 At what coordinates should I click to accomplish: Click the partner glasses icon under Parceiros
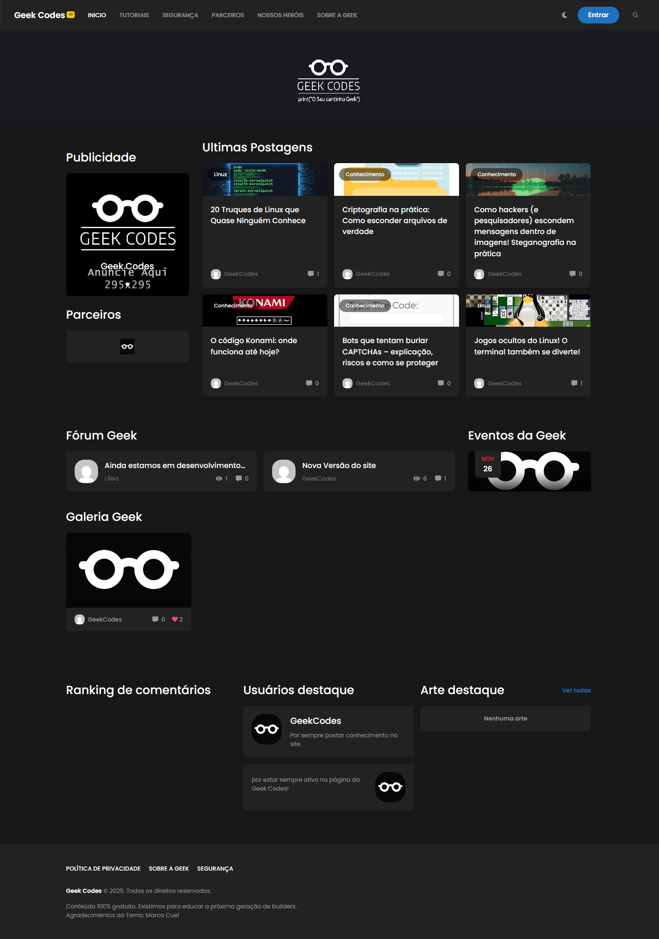[x=127, y=346]
